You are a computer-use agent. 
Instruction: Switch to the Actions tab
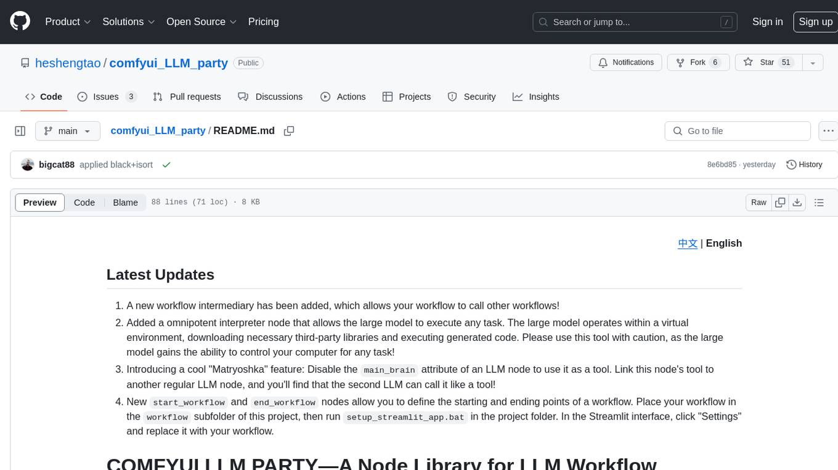[x=343, y=97]
